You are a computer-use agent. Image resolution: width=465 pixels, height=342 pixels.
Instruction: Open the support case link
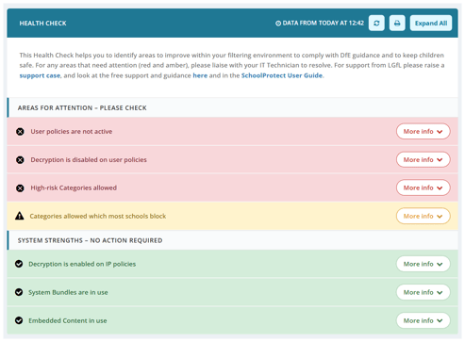click(40, 75)
